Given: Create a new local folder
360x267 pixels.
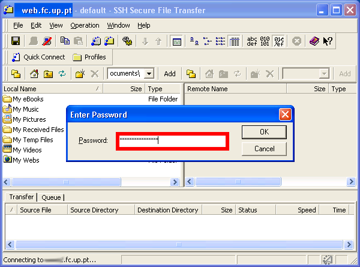Looking at the screenshot, I should [80, 74].
